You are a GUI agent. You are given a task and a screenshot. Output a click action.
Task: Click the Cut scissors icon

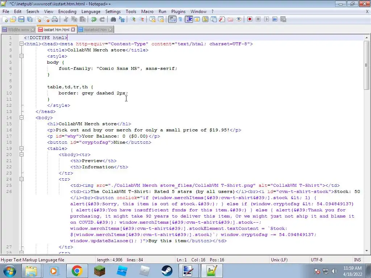tap(66, 20)
